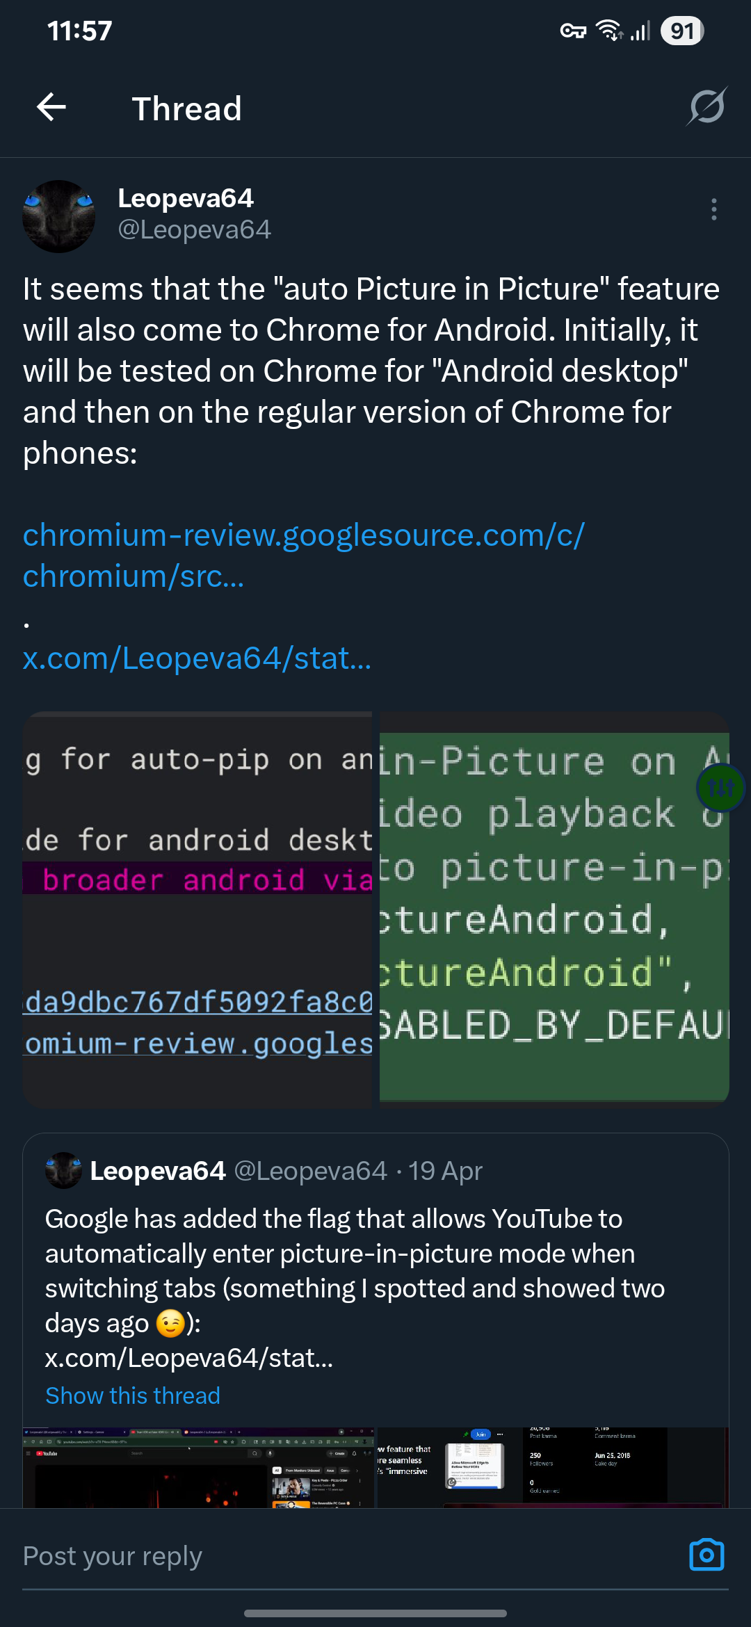The height and width of the screenshot is (1627, 751).
Task: Tap the VPN key status icon
Action: click(573, 31)
